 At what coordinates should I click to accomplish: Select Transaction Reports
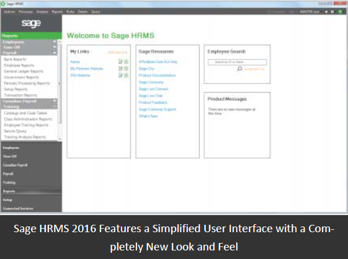pos(21,95)
